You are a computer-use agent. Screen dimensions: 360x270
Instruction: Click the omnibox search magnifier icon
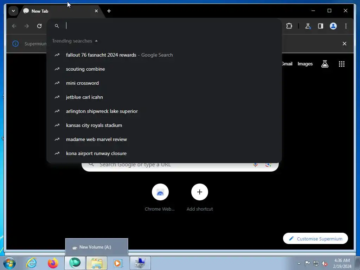point(57,26)
